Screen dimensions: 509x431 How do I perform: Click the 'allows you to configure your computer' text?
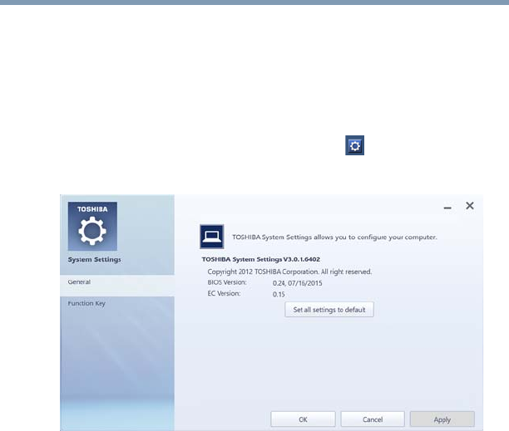[375, 237]
